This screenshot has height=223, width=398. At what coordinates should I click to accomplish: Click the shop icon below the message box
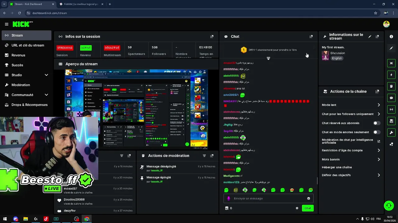point(227,208)
